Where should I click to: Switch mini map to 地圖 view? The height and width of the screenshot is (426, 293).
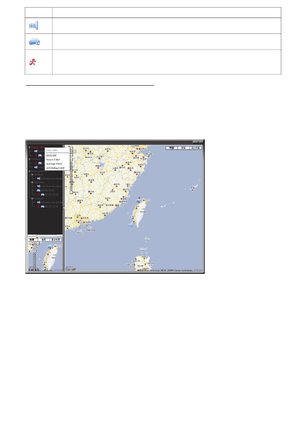click(x=33, y=240)
